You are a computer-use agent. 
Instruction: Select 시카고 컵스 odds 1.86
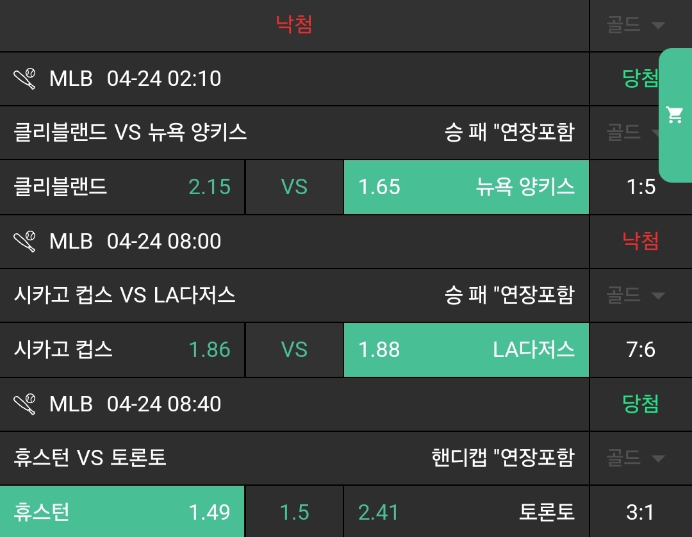(x=122, y=350)
